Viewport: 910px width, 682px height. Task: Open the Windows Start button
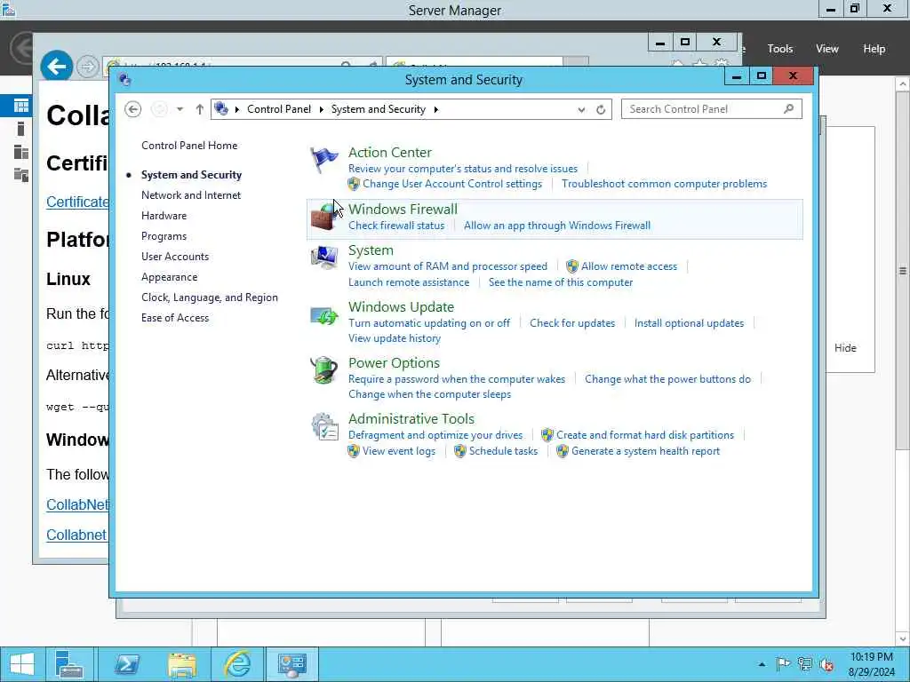[x=22, y=664]
